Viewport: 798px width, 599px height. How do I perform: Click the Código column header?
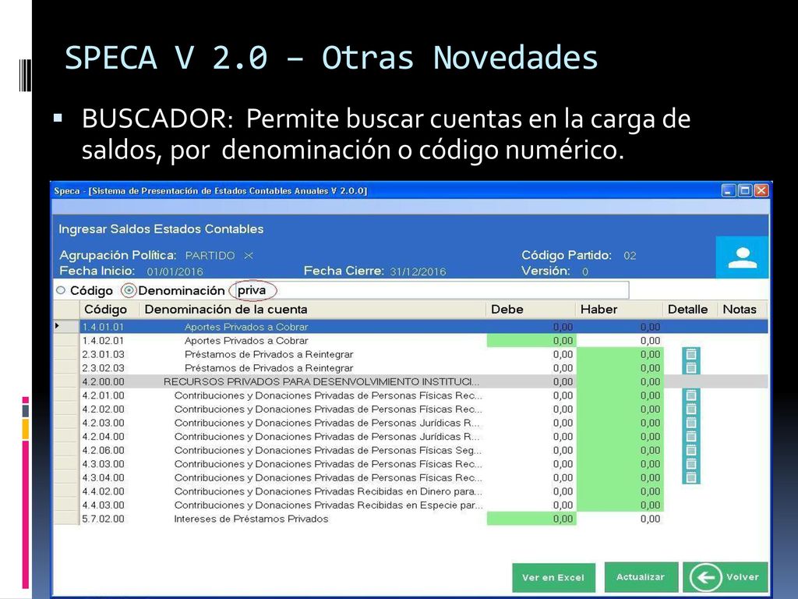[109, 309]
